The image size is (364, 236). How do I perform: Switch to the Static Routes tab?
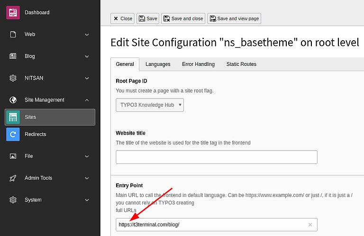tap(241, 64)
